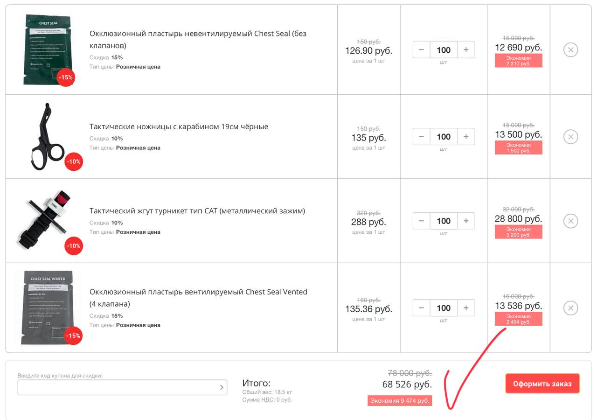Open the Тактические ножницы с карабином product link

179,127
